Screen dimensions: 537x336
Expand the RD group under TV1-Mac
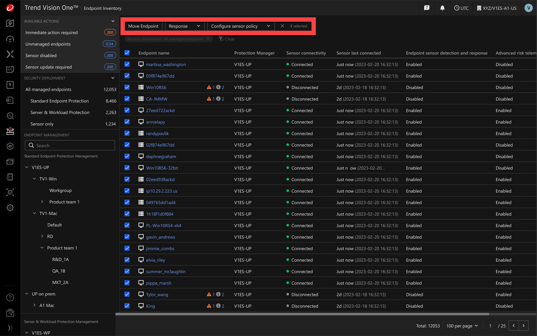click(x=42, y=236)
